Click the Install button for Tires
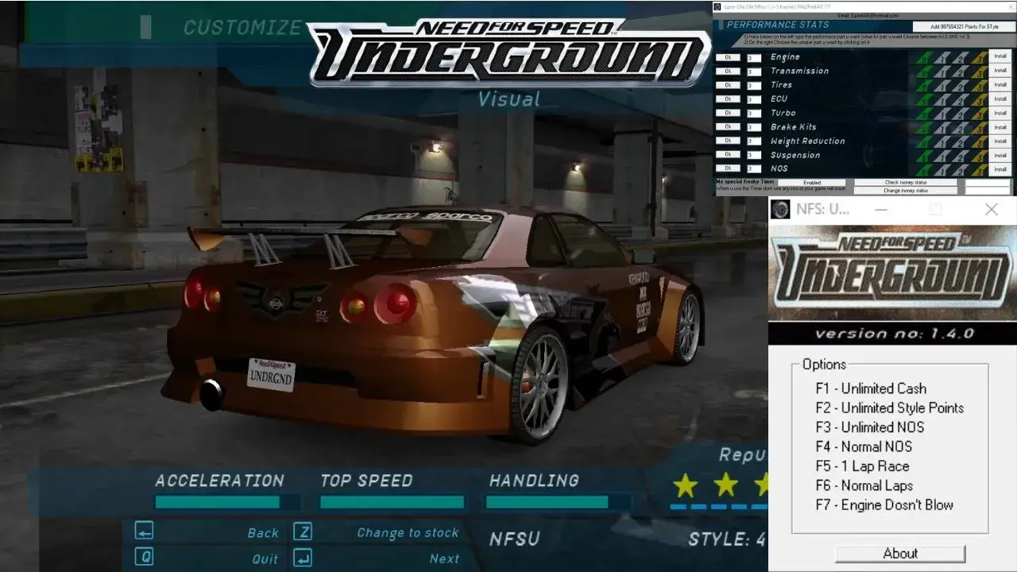 (x=1000, y=85)
